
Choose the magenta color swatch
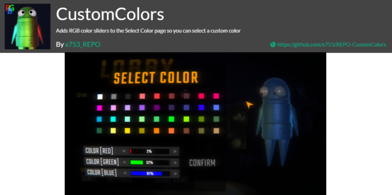click(99, 108)
